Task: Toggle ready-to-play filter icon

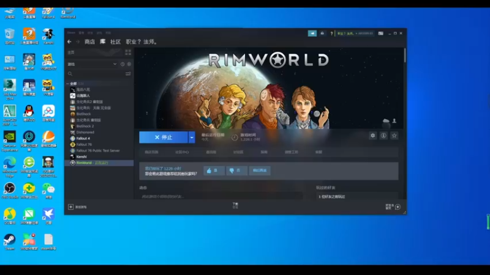Action: [129, 64]
